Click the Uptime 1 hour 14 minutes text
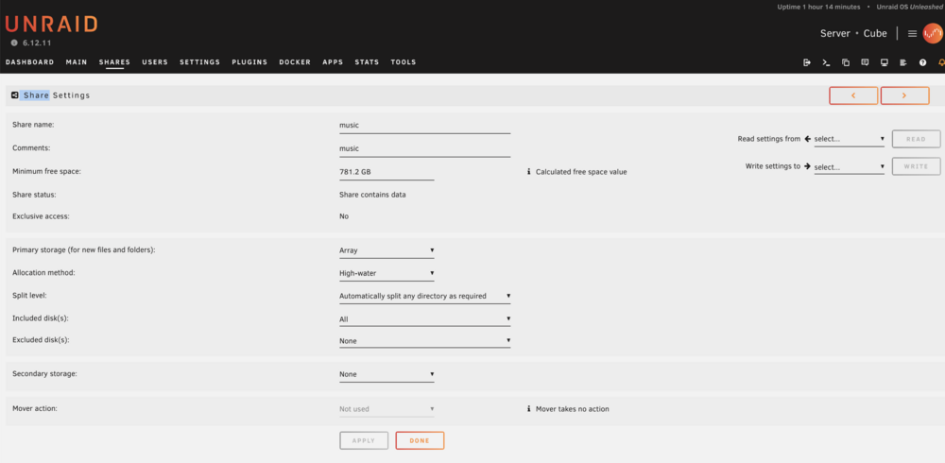The height and width of the screenshot is (463, 945). [819, 7]
